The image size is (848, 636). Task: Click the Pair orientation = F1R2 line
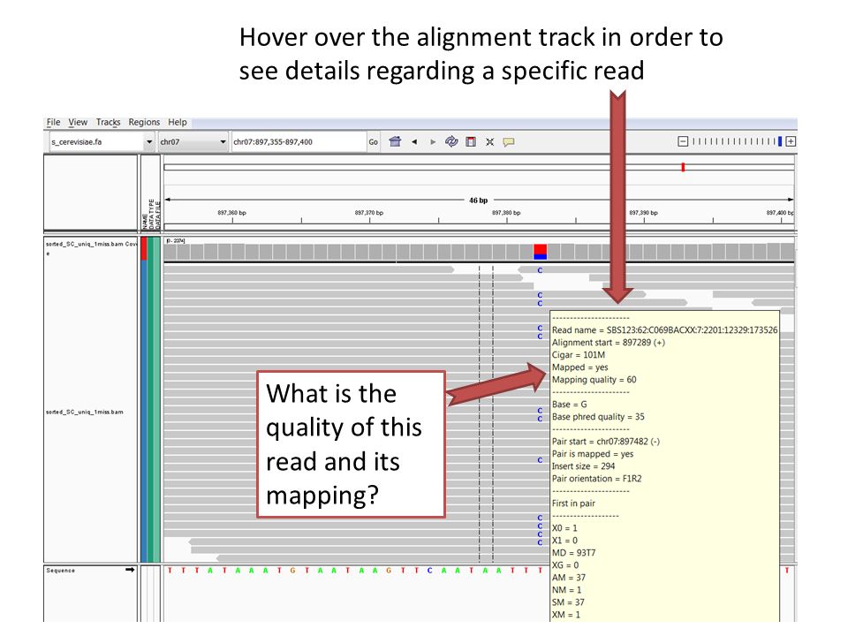pyautogui.click(x=596, y=479)
